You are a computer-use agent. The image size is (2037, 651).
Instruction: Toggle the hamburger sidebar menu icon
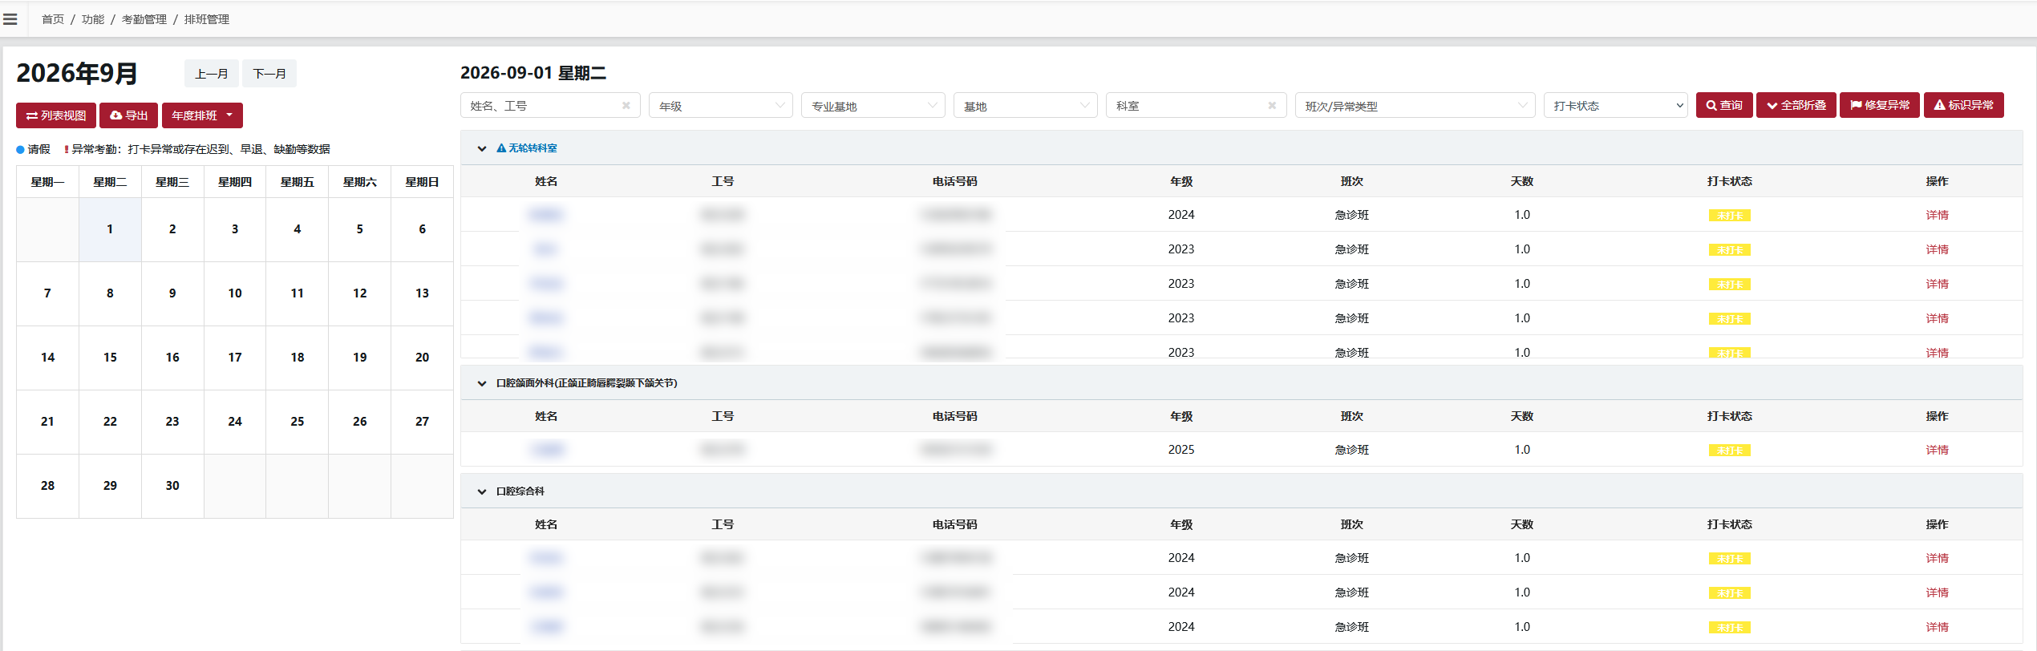coord(10,19)
